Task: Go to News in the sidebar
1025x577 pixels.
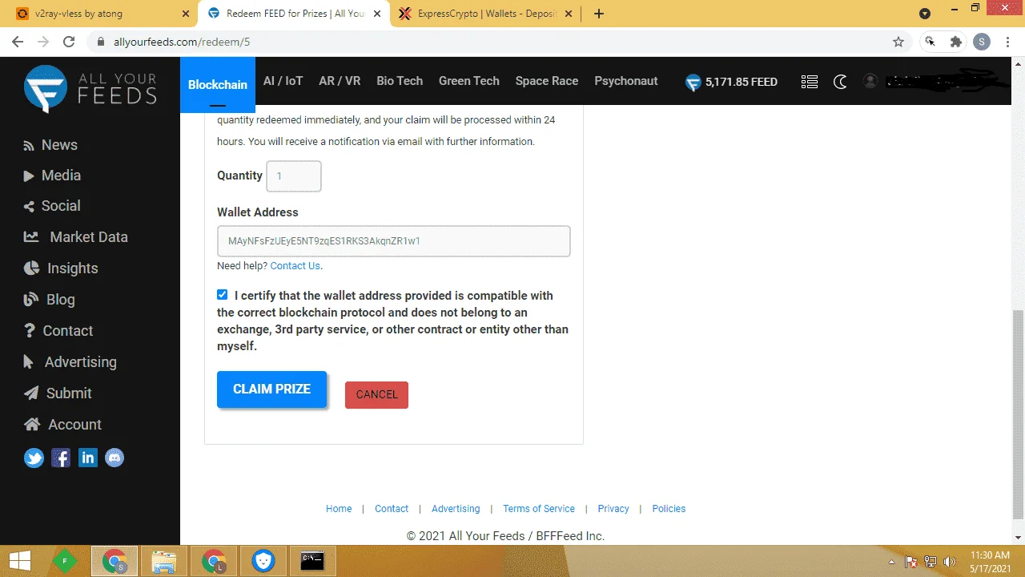Action: pos(50,145)
